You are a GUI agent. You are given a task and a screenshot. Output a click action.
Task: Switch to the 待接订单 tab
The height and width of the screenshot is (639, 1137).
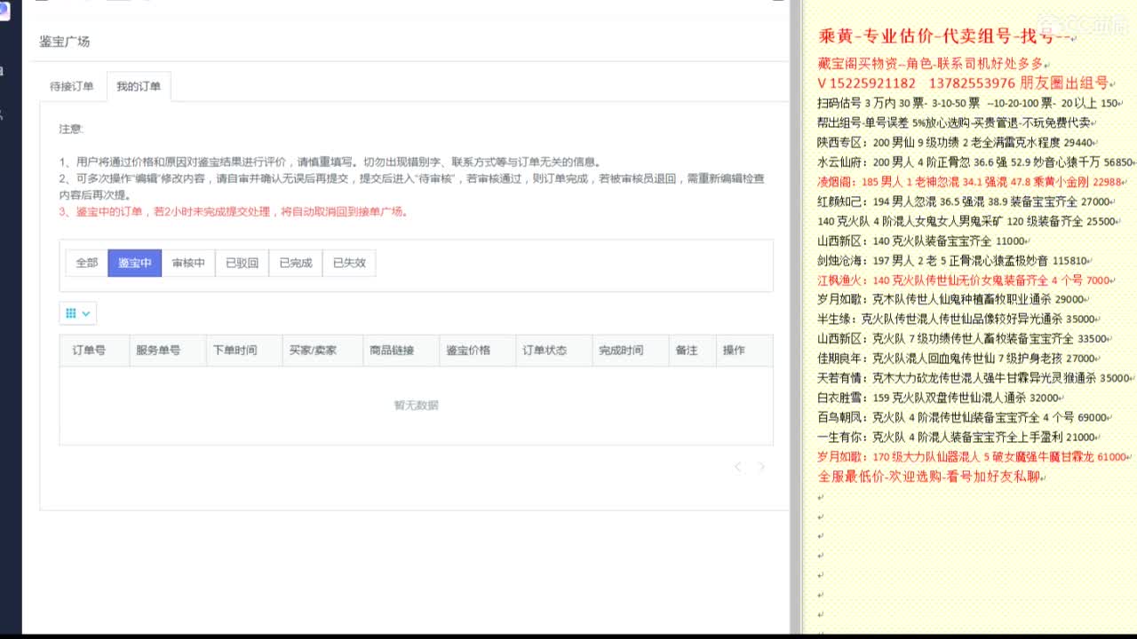pyautogui.click(x=71, y=86)
